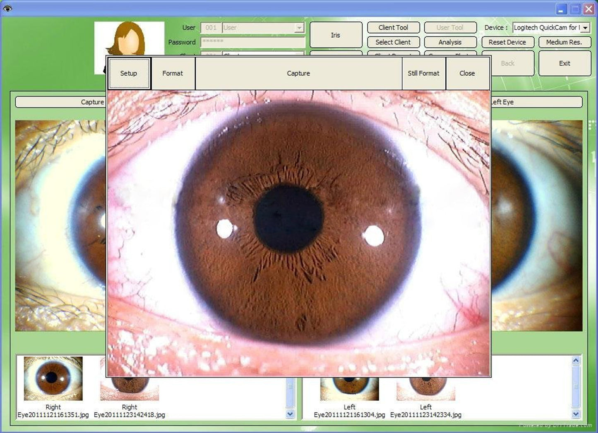Open the Still Format settings
The image size is (598, 433).
click(x=423, y=73)
